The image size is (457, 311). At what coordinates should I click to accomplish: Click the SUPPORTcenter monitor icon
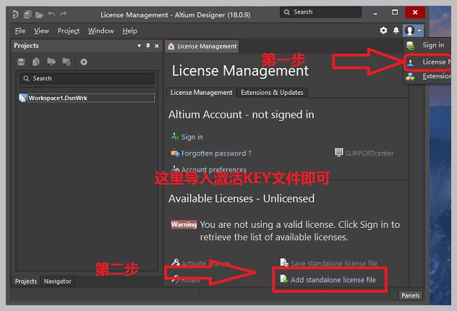tap(338, 153)
